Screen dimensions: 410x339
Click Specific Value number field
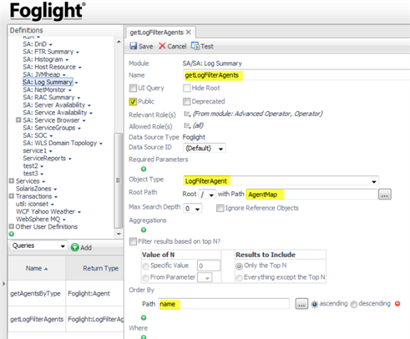coord(209,266)
